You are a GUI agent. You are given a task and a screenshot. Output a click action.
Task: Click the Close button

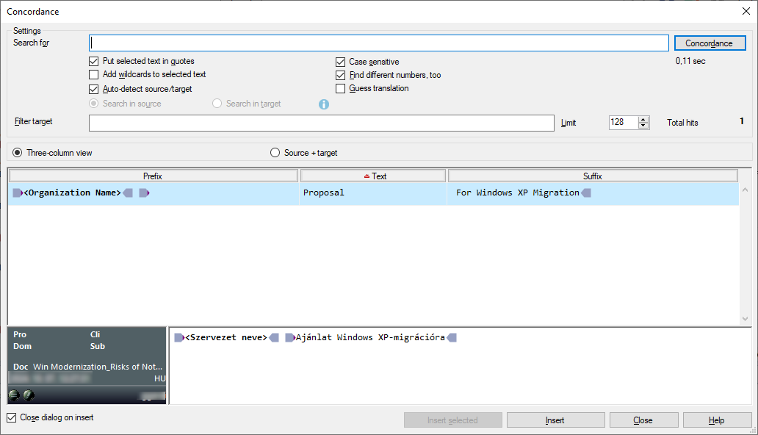click(x=643, y=420)
